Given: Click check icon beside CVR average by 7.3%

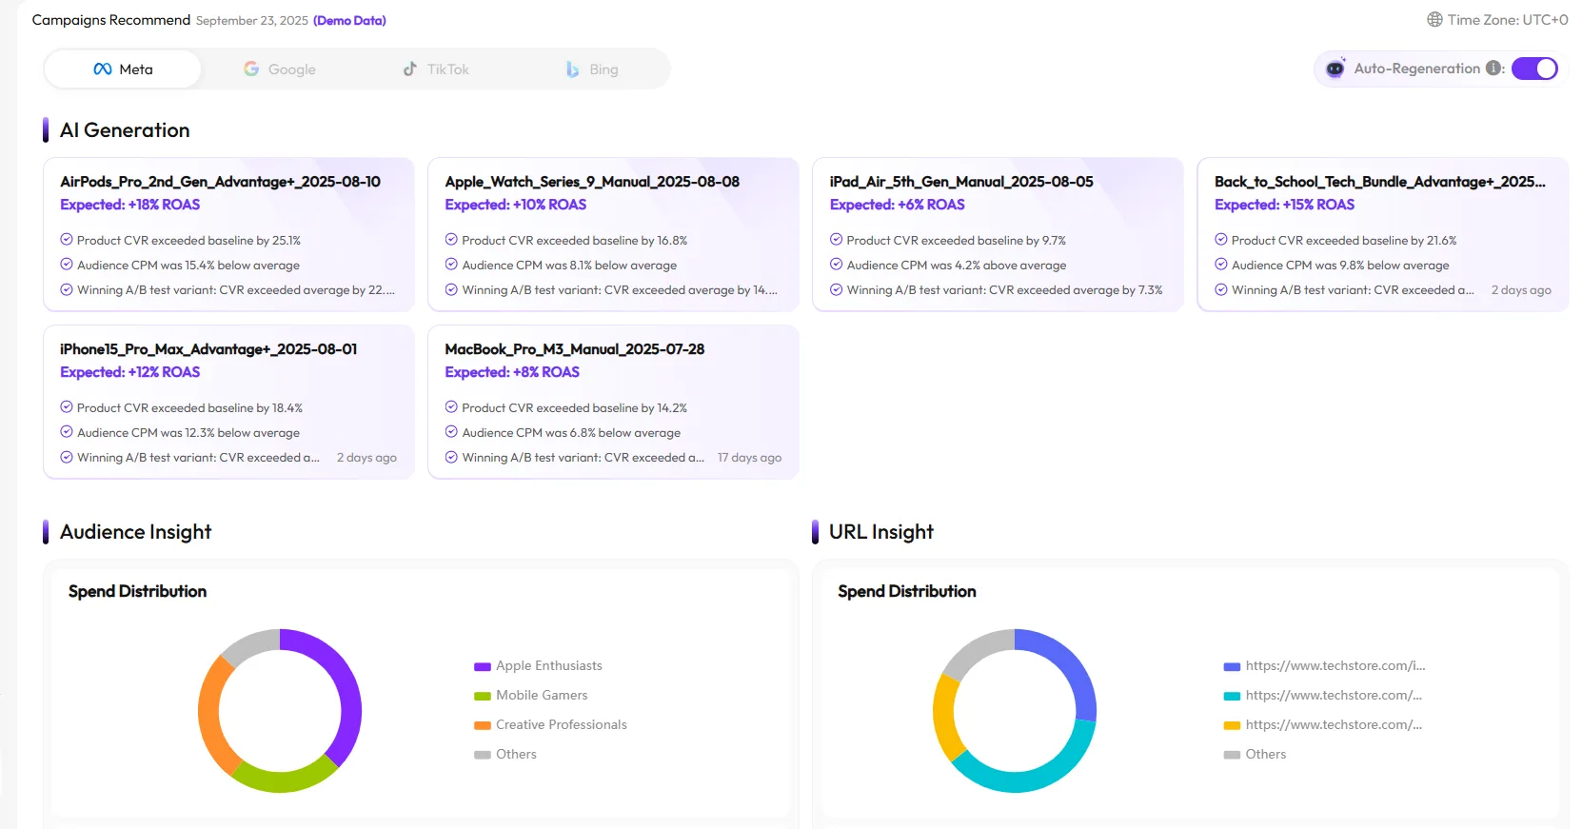Looking at the screenshot, I should click(x=836, y=289).
